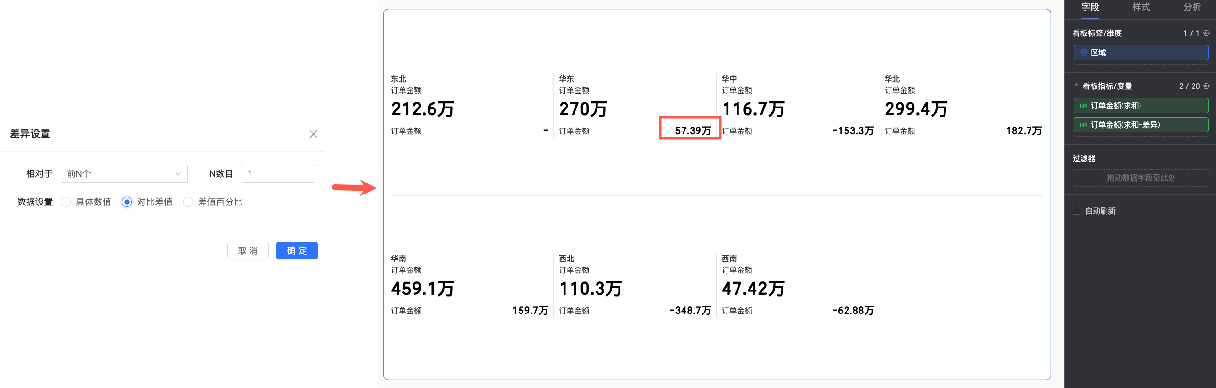This screenshot has width=1216, height=388.
Task: Open settings gear next to 看板标签/维度
Action: click(1206, 33)
